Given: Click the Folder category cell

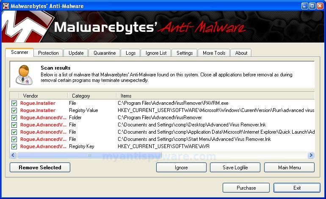Looking at the screenshot, I should pyautogui.click(x=75, y=118).
